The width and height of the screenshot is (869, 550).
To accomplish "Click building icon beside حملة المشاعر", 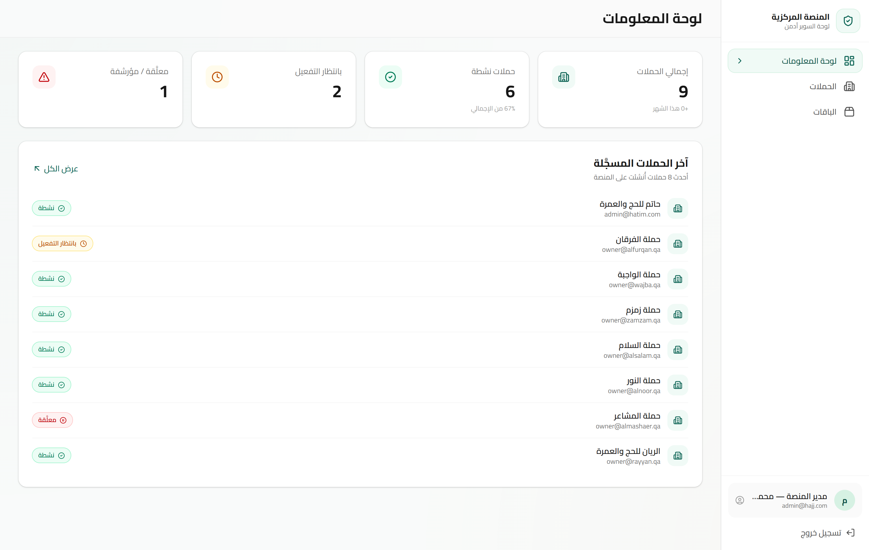I will pyautogui.click(x=677, y=421).
